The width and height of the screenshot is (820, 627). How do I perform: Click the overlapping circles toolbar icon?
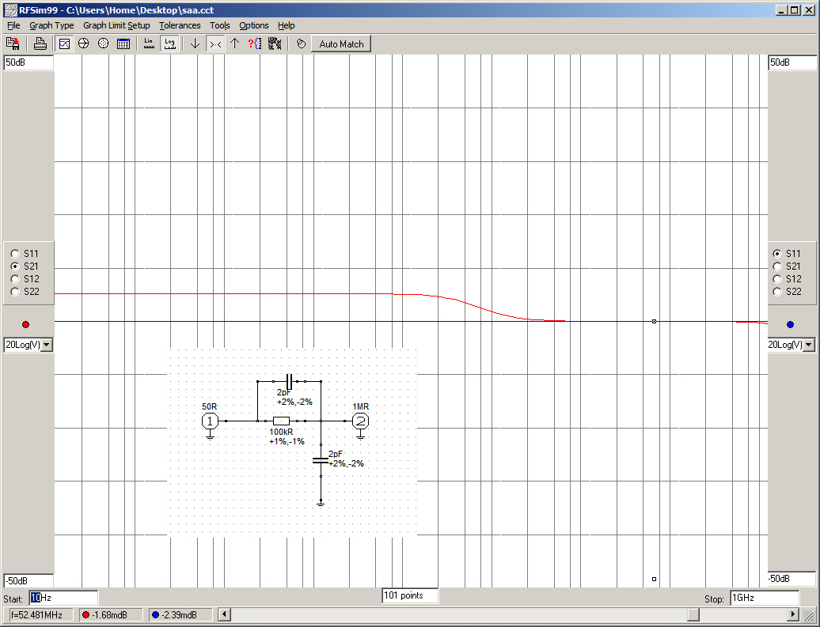click(x=301, y=44)
